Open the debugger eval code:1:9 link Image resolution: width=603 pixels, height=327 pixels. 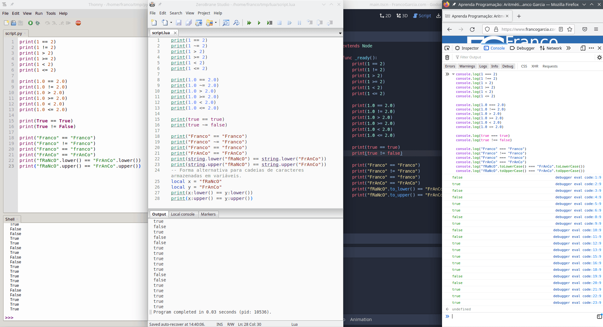pos(578,177)
